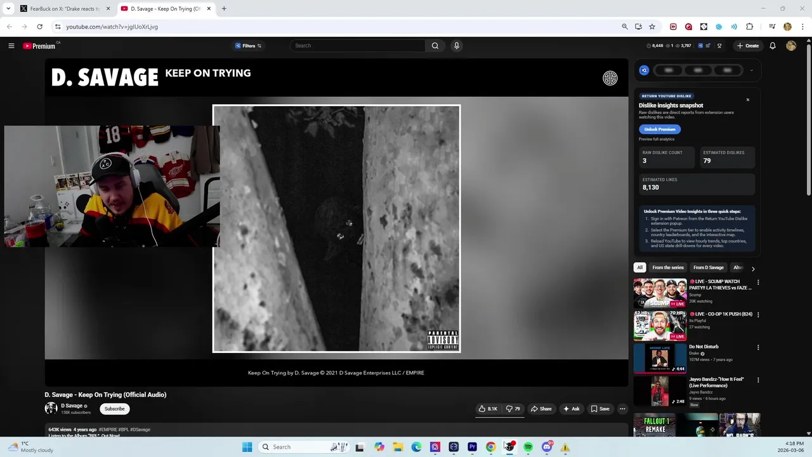Screen dimensions: 812x457
Task: Open a new browser tab
Action: click(224, 9)
